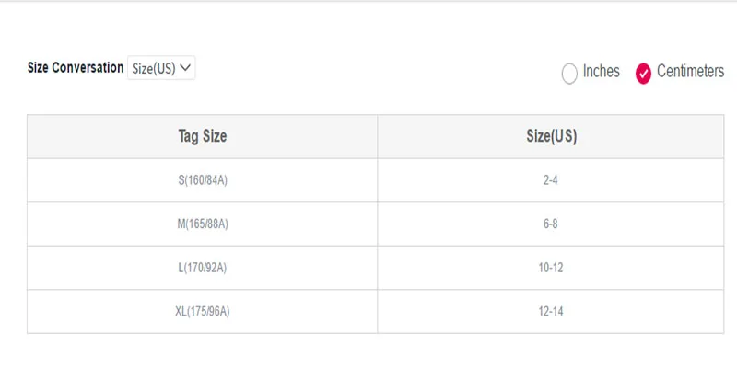737x368 pixels.
Task: Click the 2-4 US size cell
Action: pyautogui.click(x=551, y=180)
